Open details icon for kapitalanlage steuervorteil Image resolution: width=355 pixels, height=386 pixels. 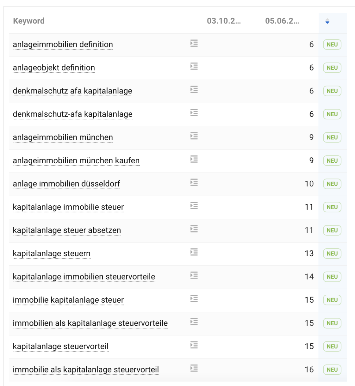point(194,345)
